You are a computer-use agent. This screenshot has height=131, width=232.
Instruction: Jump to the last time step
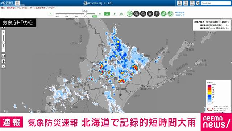[100, 14]
